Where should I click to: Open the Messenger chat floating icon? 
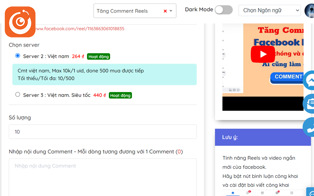(x=309, y=80)
